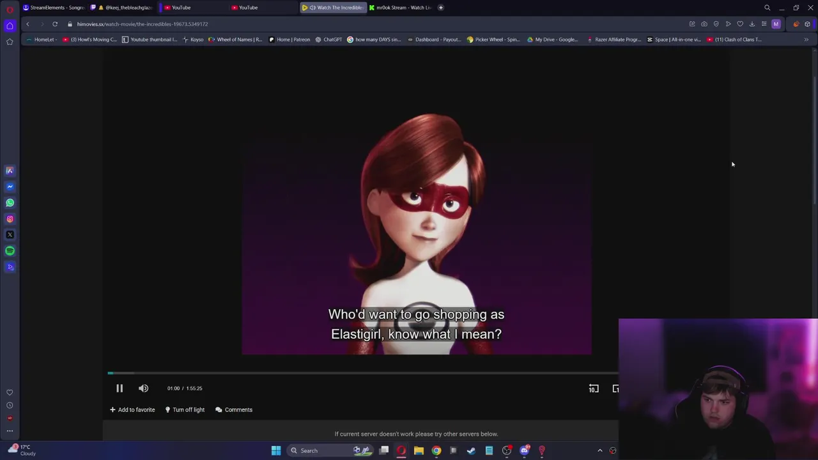Open X (Twitter) in sidebar

pos(10,234)
